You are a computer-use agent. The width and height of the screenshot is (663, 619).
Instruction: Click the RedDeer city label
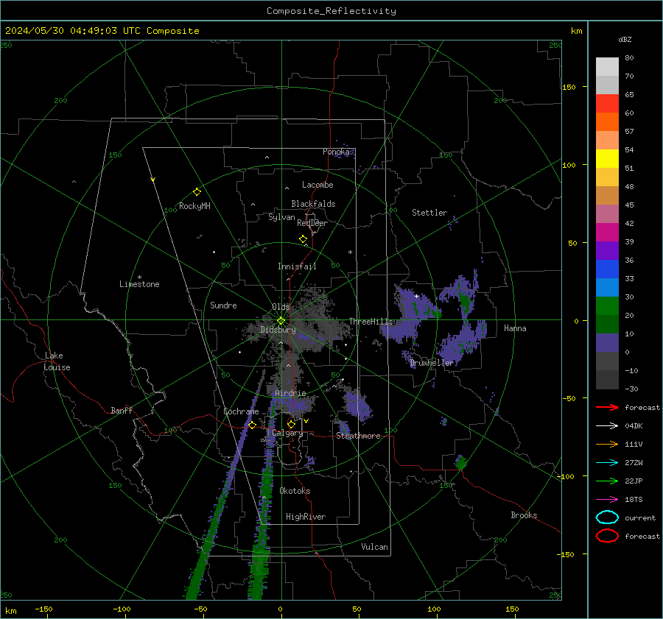pos(312,223)
